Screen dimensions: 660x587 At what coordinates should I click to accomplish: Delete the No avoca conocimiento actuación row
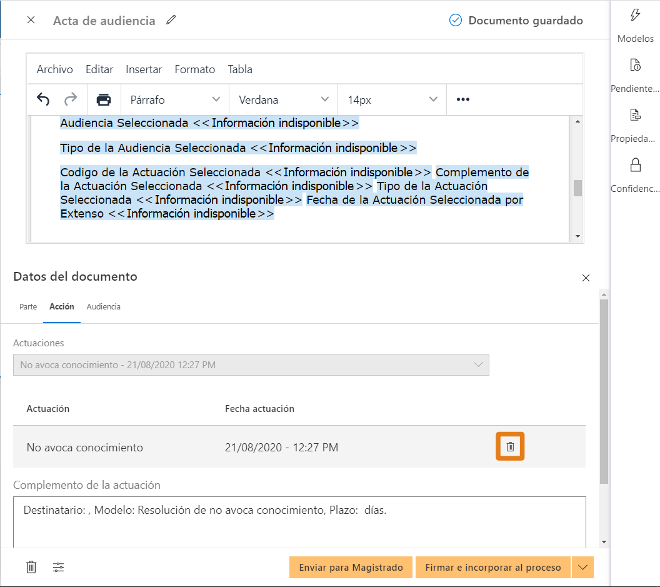(x=510, y=446)
